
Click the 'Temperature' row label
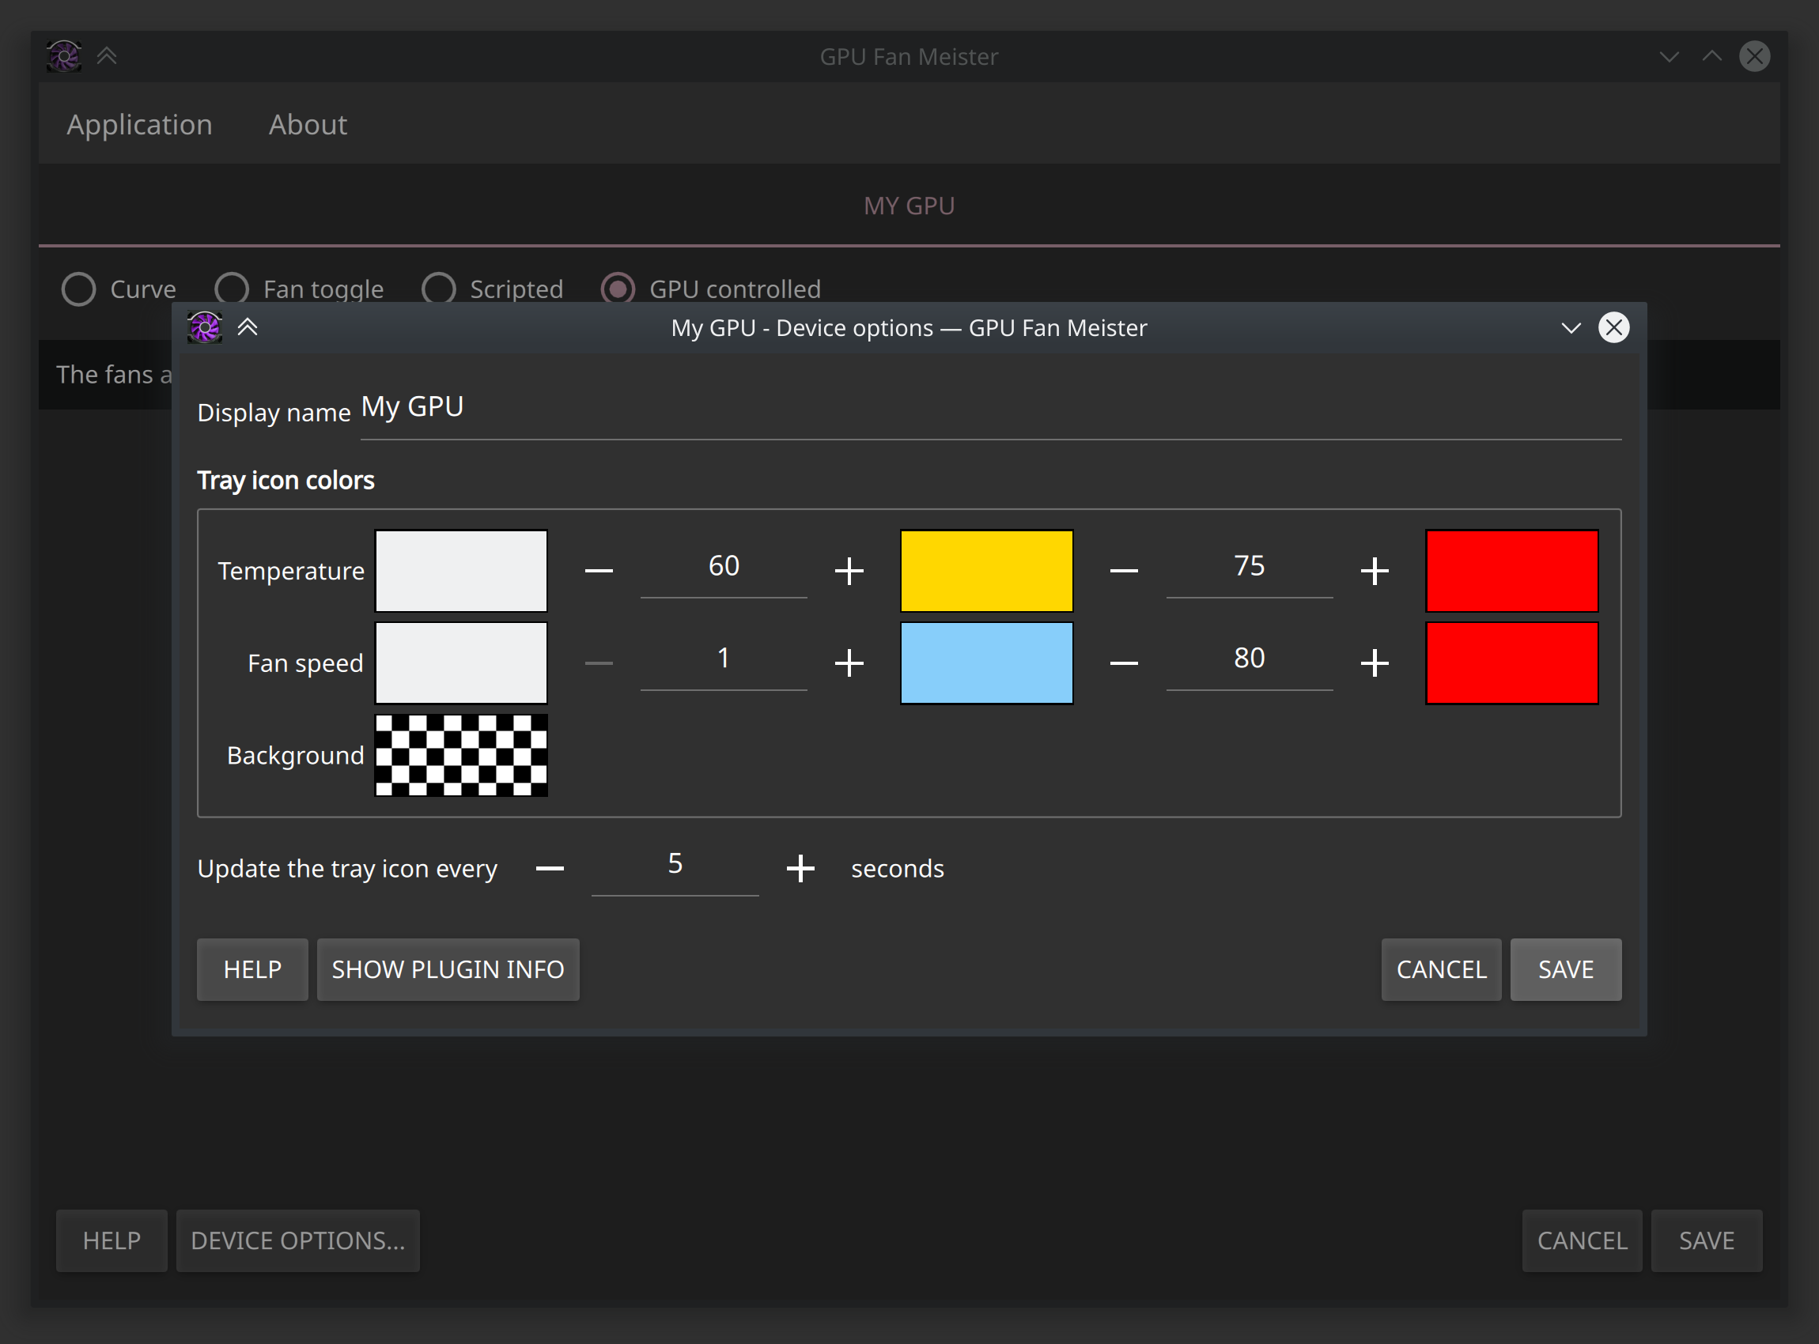290,571
